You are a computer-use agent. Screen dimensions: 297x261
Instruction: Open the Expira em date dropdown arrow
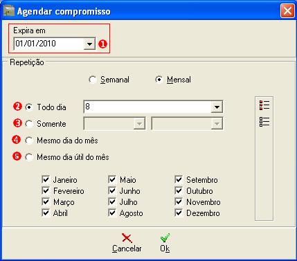tap(89, 44)
